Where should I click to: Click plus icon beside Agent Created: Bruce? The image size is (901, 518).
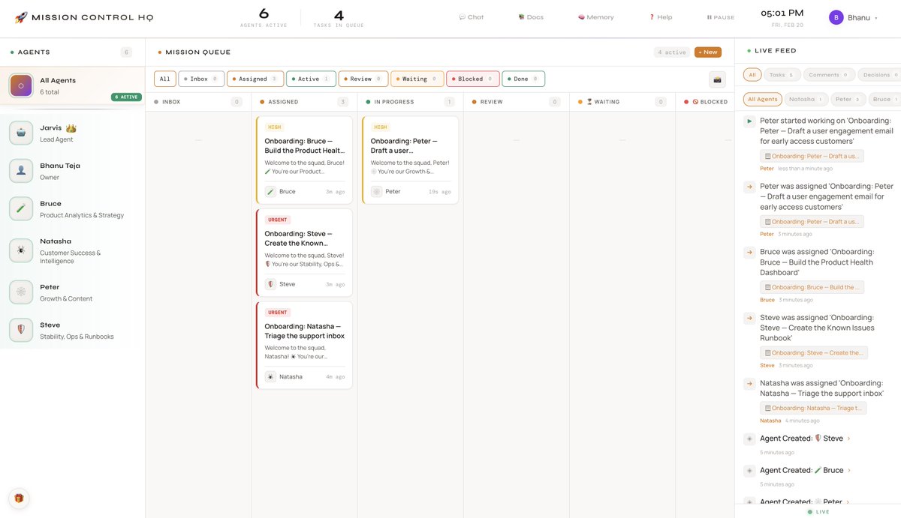click(749, 471)
